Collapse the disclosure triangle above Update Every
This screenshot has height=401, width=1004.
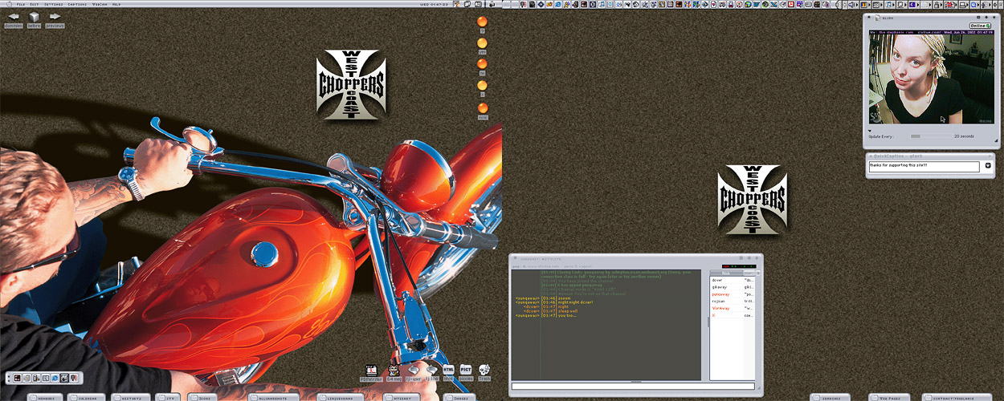870,131
